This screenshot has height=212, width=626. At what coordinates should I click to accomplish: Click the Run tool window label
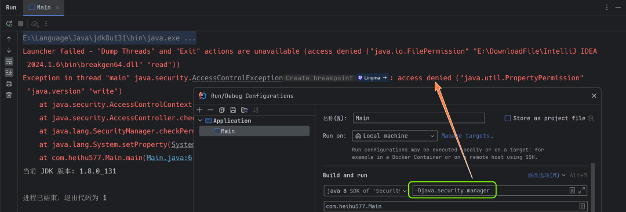click(11, 8)
